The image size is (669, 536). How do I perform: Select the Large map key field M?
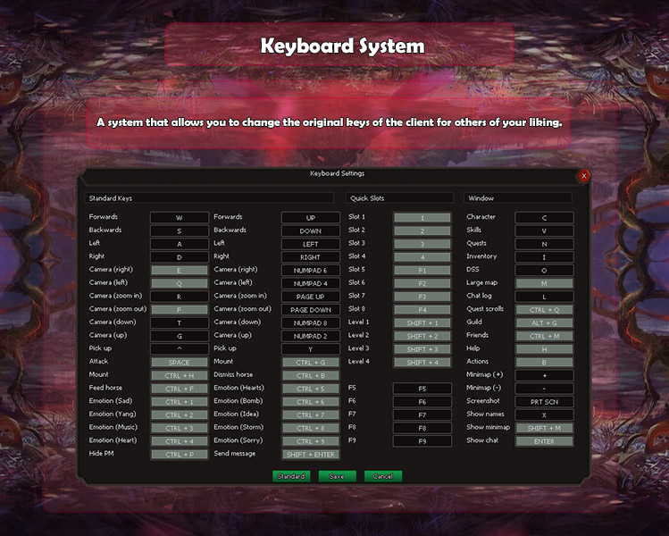pos(544,283)
